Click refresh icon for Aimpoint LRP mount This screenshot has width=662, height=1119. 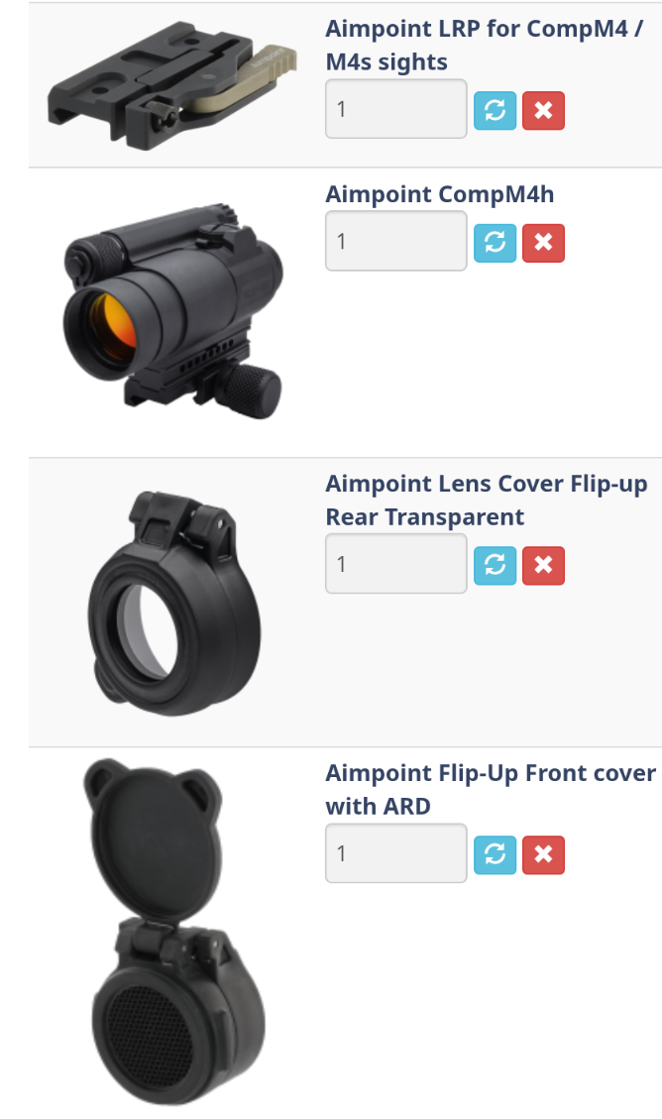tap(495, 111)
